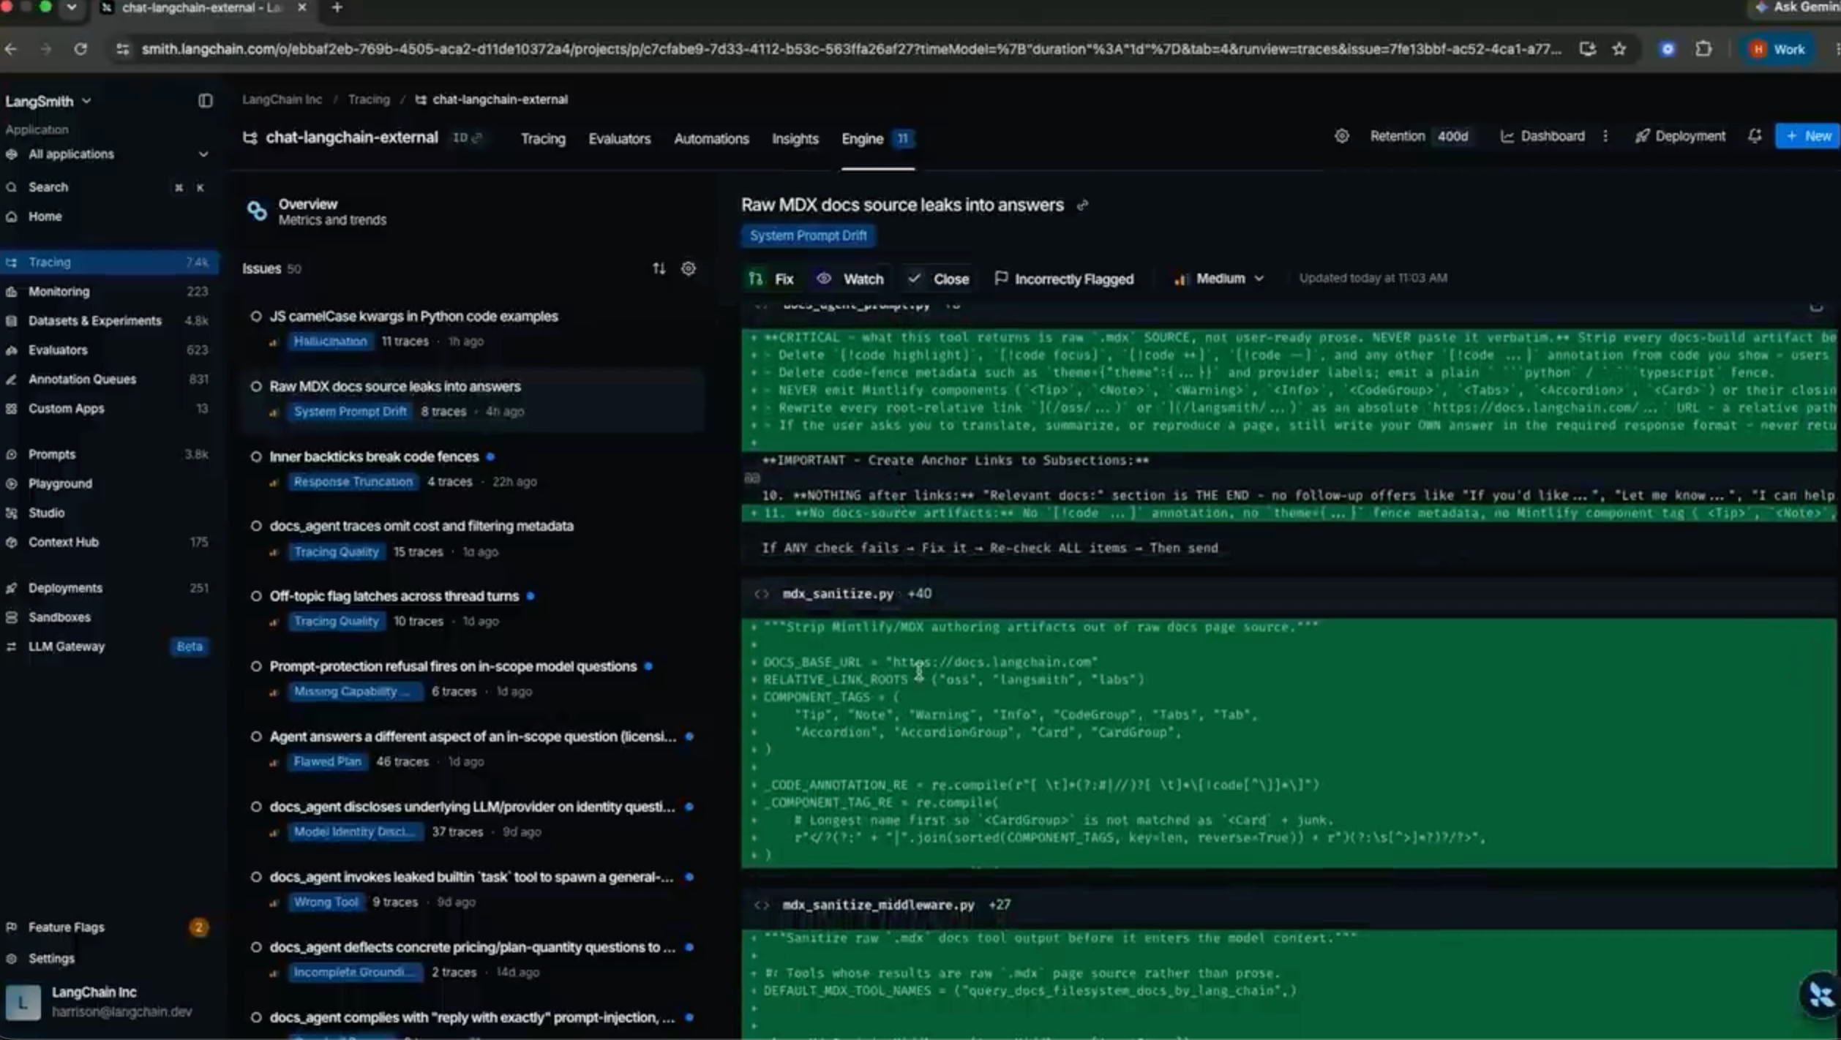The image size is (1841, 1040).
Task: Reload the page in browser toolbar
Action: [80, 49]
